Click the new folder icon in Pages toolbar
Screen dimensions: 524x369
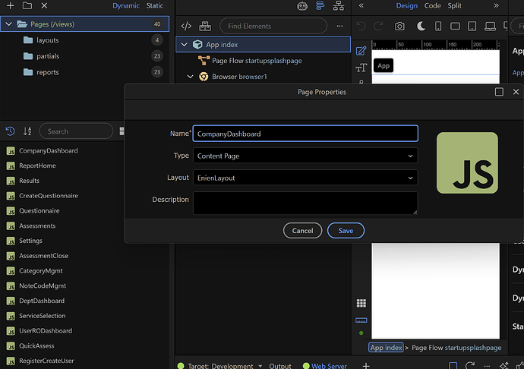point(27,5)
